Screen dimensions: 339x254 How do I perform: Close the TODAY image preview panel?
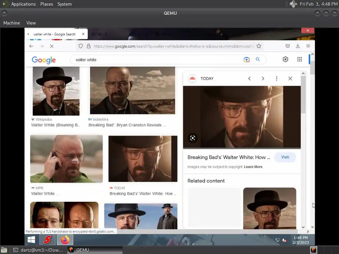point(290,78)
